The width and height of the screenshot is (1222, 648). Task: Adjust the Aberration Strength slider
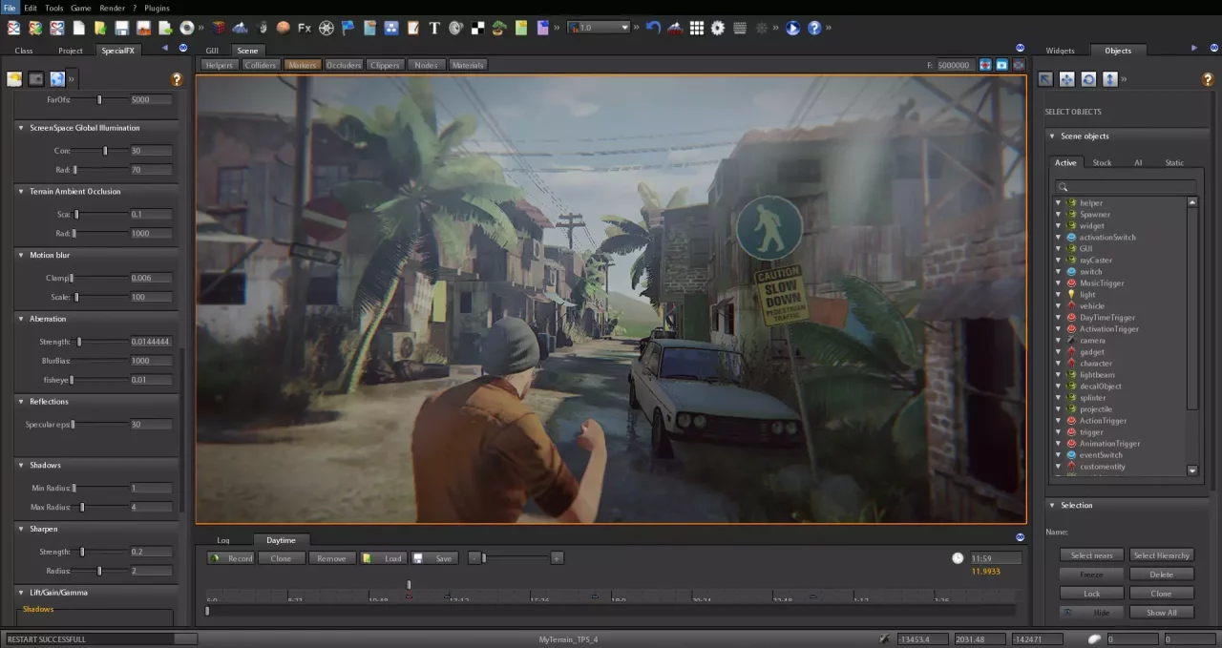[79, 342]
